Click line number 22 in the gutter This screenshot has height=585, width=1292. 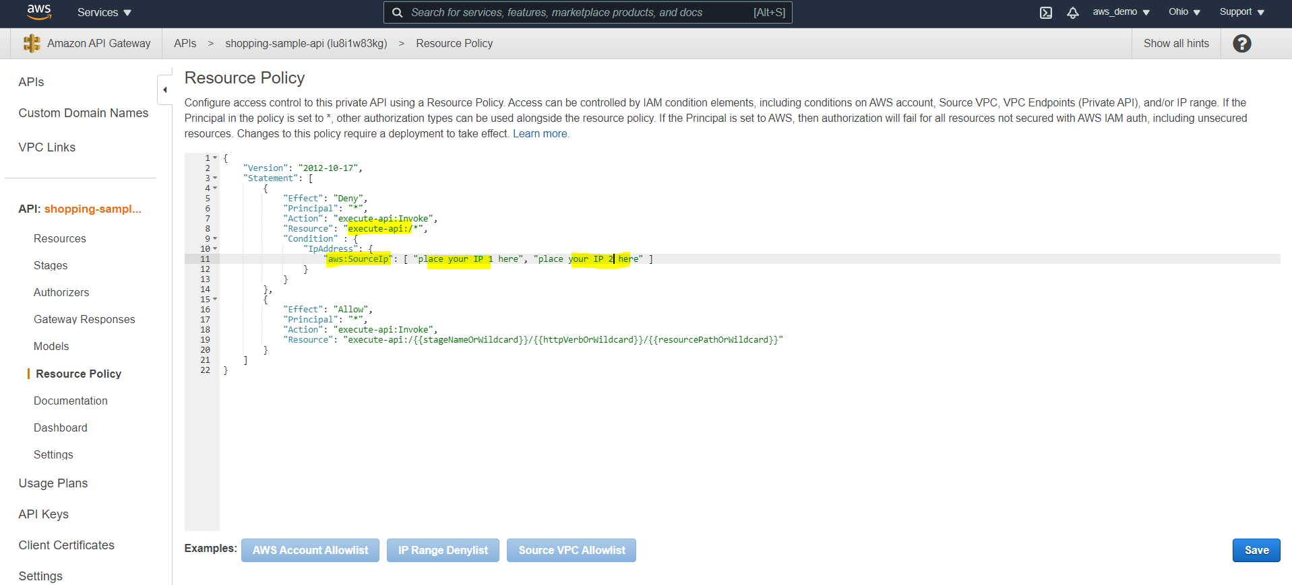click(x=205, y=370)
